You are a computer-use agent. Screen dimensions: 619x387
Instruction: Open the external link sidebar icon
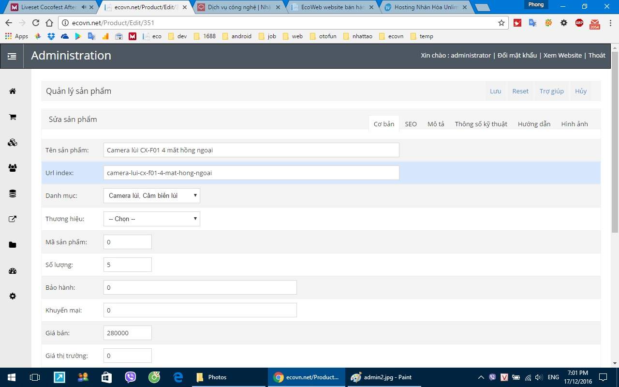[x=13, y=219]
